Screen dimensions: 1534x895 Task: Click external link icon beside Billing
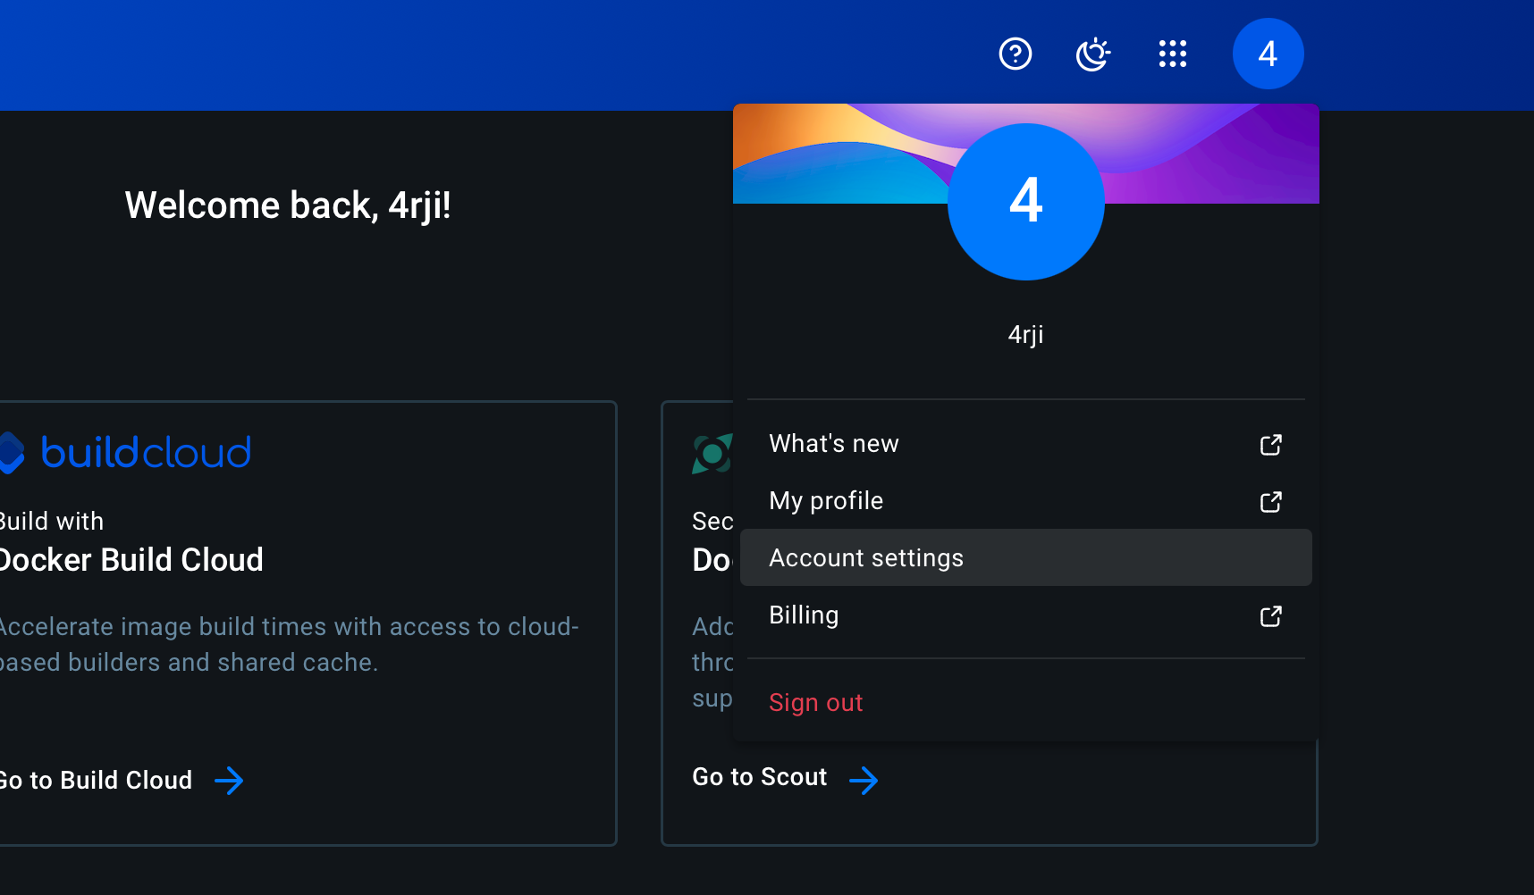point(1270,616)
